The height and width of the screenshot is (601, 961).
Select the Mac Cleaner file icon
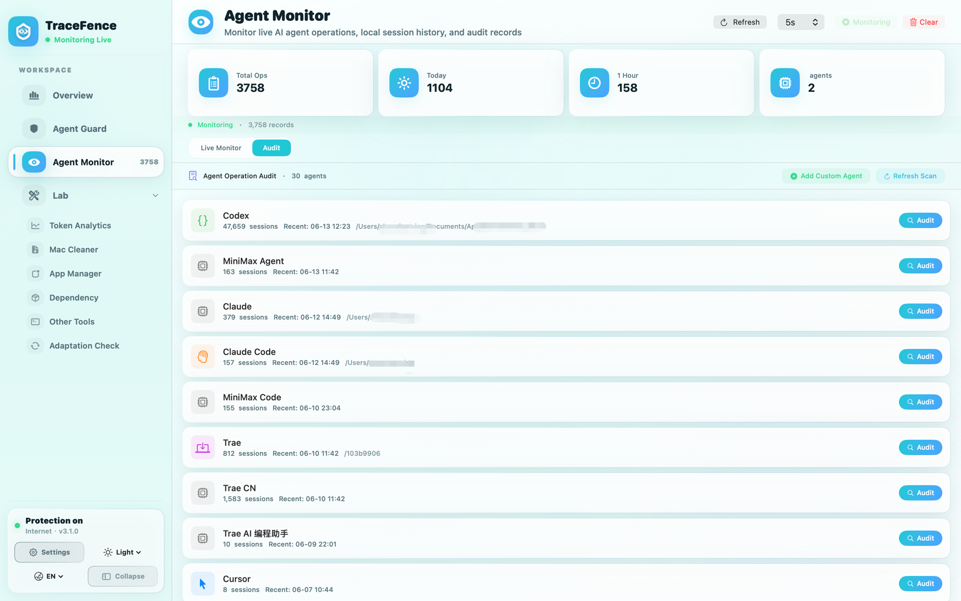point(35,249)
